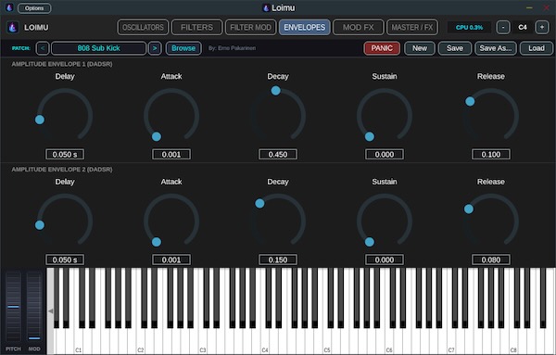Screen dimensions: 556x355
Task: Click the CPU 0.3% usage readout
Action: pyautogui.click(x=469, y=27)
